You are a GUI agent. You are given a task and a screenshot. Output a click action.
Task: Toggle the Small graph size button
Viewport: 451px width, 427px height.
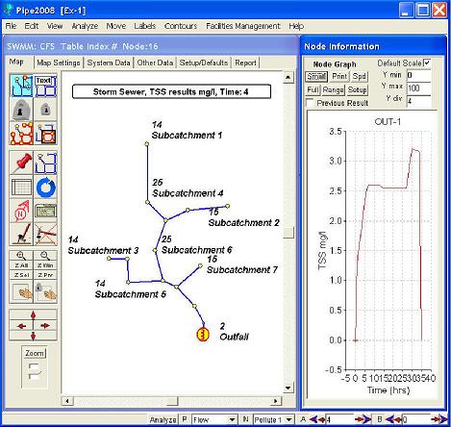pos(316,76)
